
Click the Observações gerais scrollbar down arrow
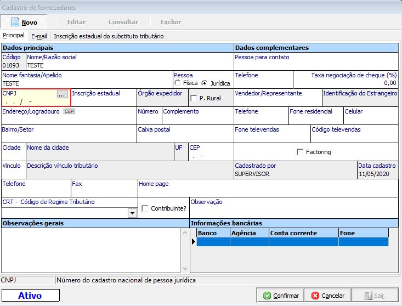pos(185,268)
